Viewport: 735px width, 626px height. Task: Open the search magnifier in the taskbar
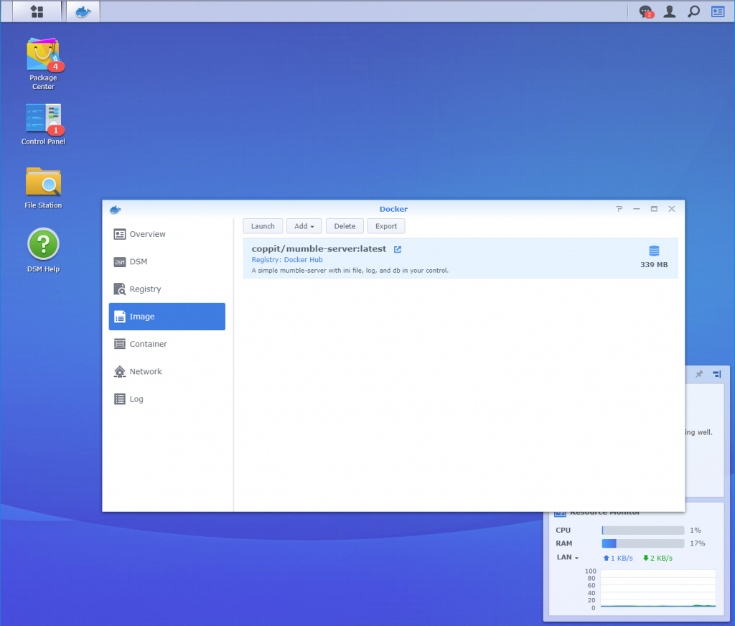point(693,11)
